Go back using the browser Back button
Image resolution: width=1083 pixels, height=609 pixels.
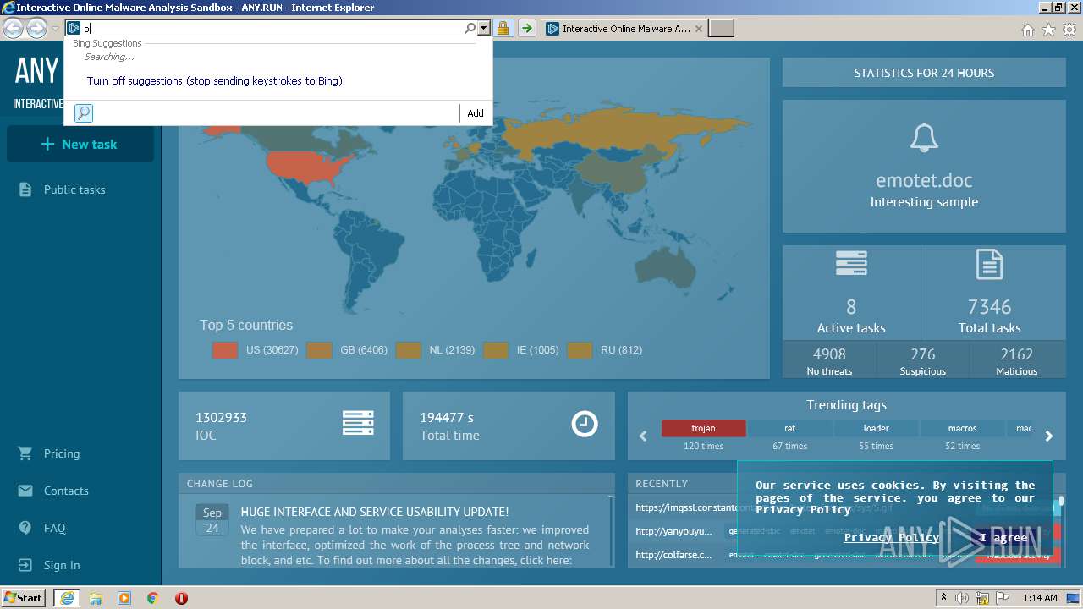[x=14, y=29]
